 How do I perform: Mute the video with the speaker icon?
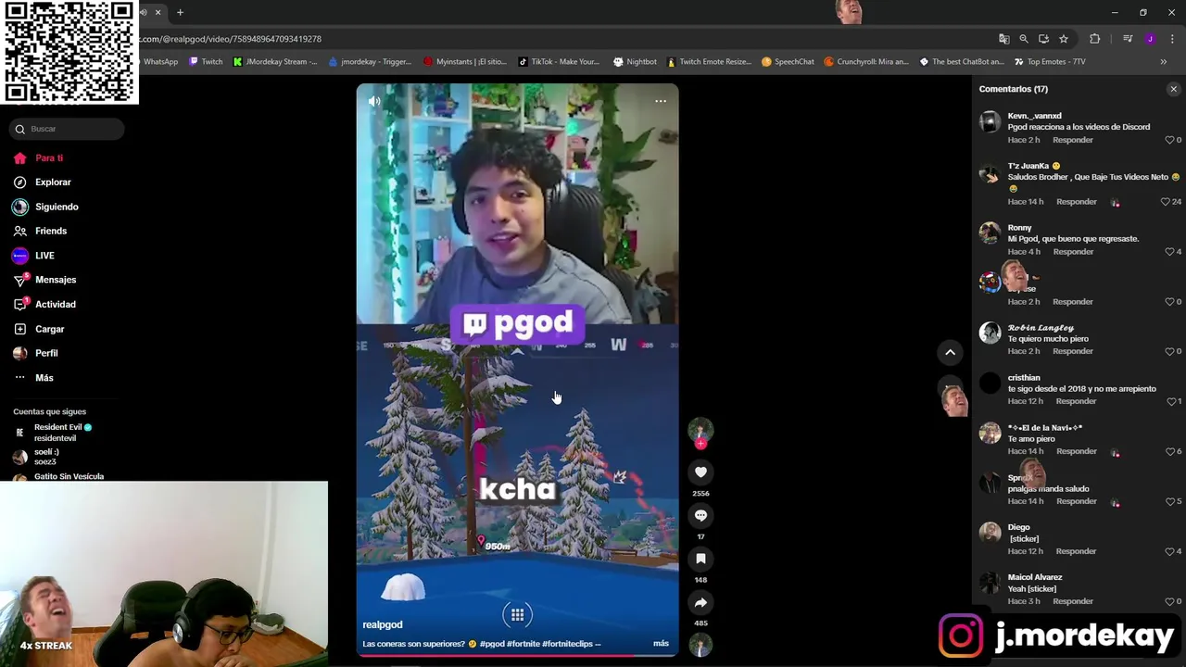[374, 101]
